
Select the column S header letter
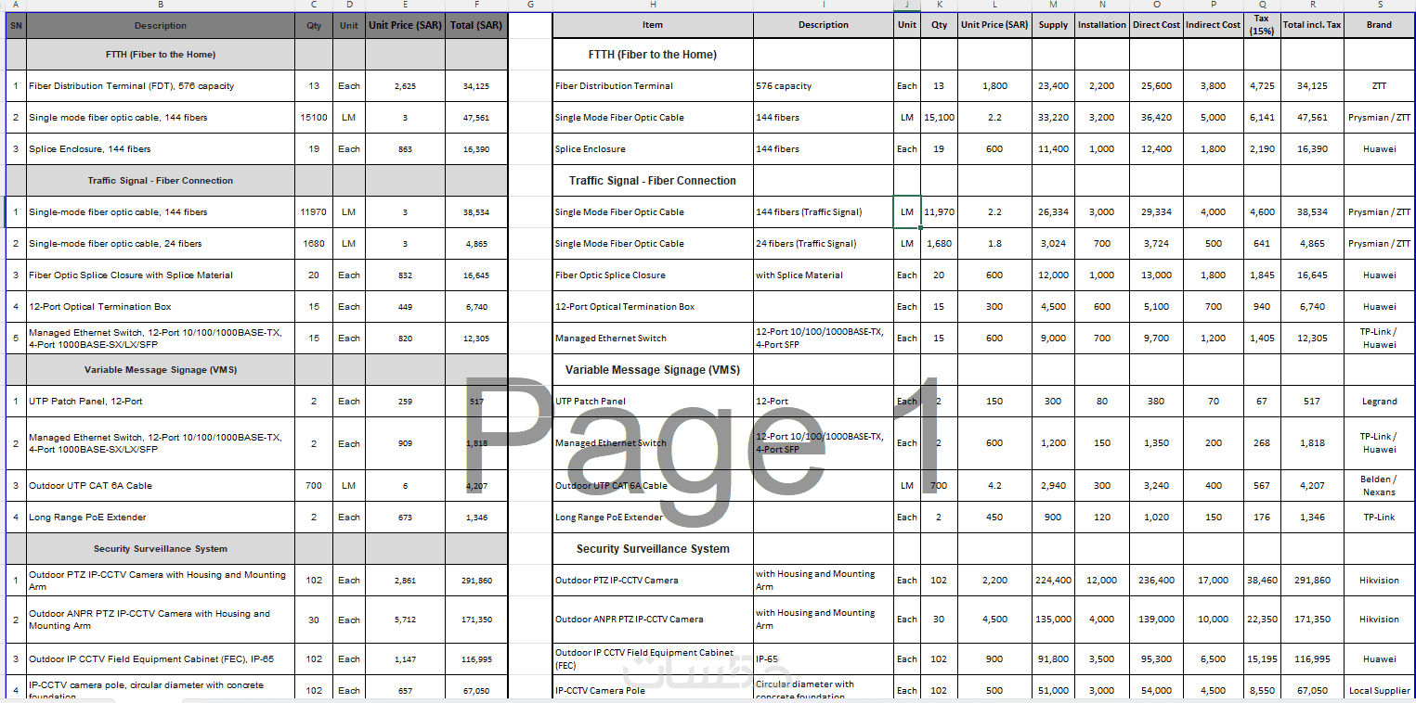point(1379,5)
